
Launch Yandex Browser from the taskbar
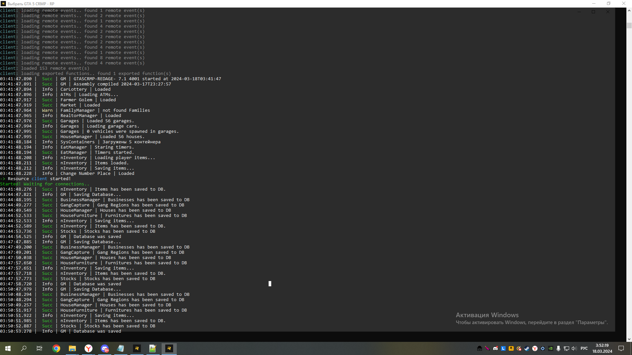[89, 348]
